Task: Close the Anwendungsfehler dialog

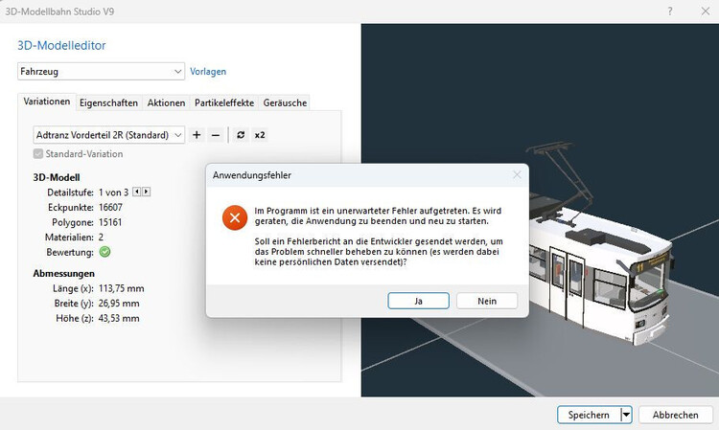Action: (517, 175)
